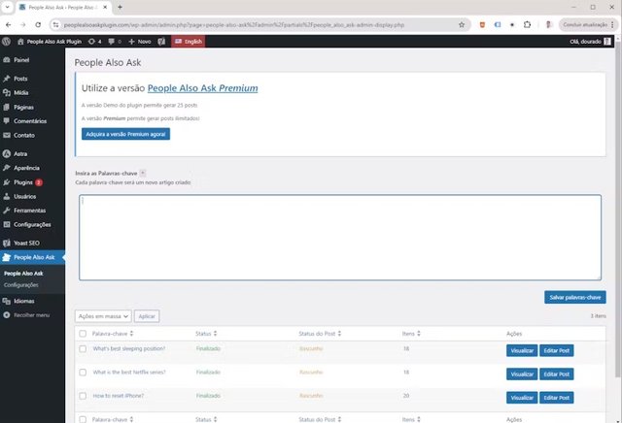
Task: Open the Mídia library
Action: pyautogui.click(x=21, y=93)
